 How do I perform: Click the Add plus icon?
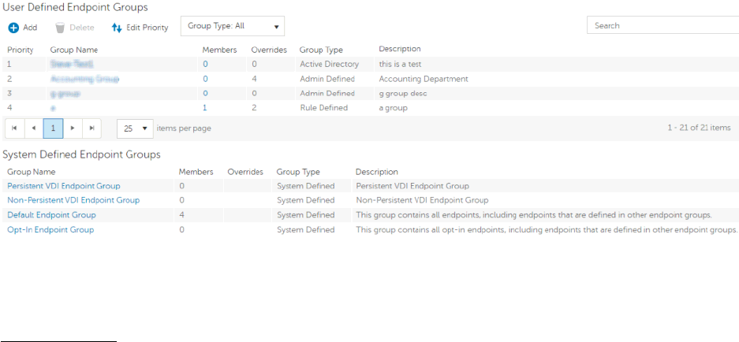click(13, 28)
